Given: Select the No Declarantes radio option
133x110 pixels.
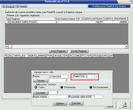Looking at the screenshot, I should click(x=91, y=87).
